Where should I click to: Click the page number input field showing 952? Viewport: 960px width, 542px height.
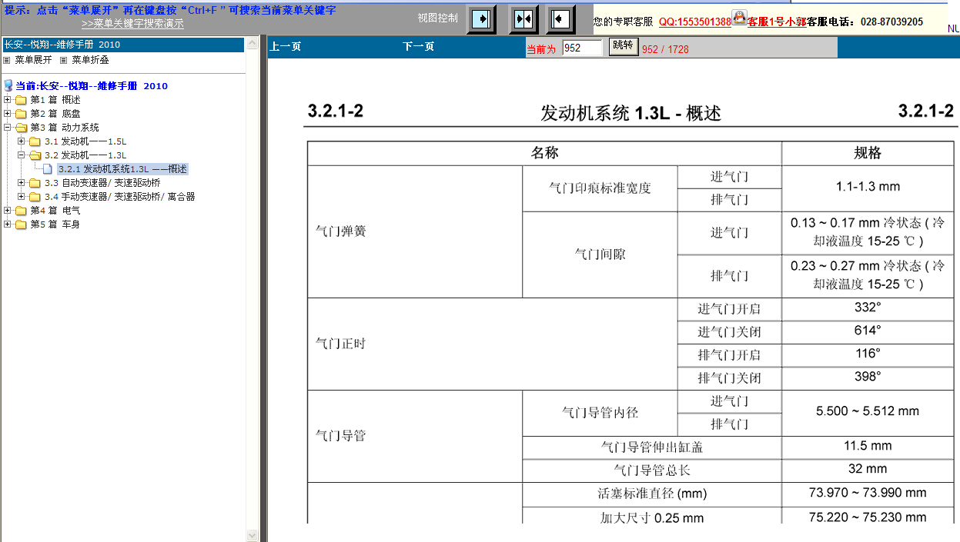coord(582,48)
